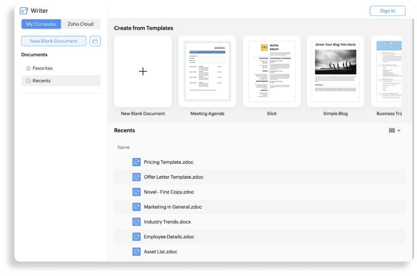The width and height of the screenshot is (417, 276).
Task: Click the Name column header
Action: 124,147
